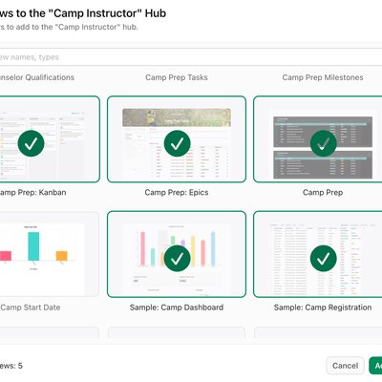Click the Camp Prep: Kanban board preview

pyautogui.click(x=50, y=139)
